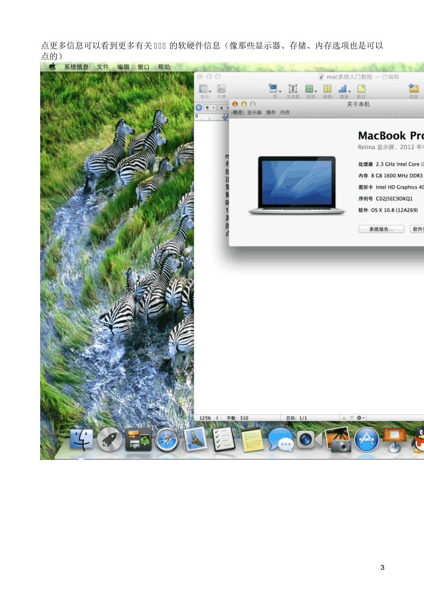Add a 批注 comment note
The image size is (424, 601).
point(361,89)
